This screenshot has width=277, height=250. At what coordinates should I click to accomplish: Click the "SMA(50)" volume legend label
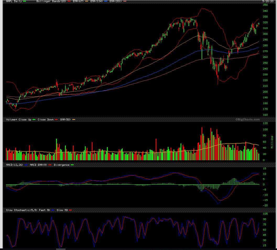(x=65, y=120)
